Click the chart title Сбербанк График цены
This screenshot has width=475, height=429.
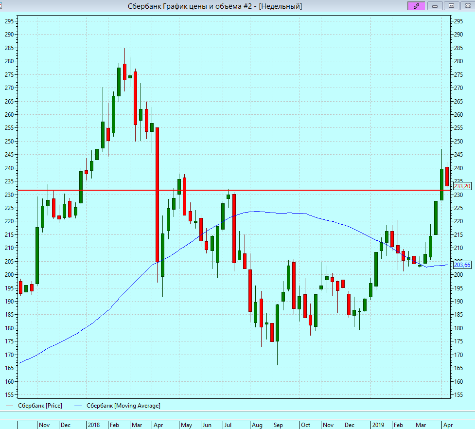click(215, 6)
